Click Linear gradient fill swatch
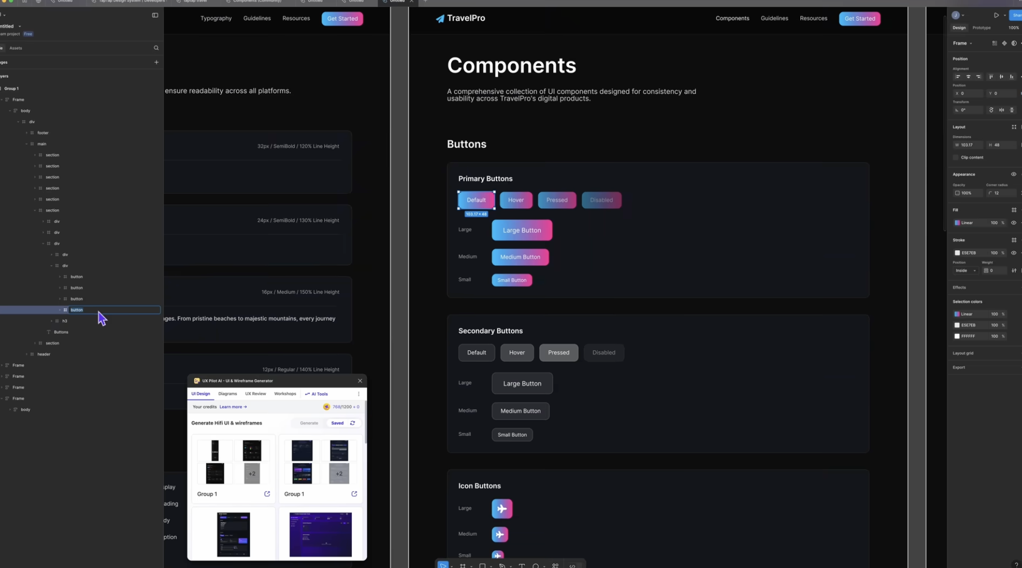This screenshot has width=1022, height=568. coord(957,223)
